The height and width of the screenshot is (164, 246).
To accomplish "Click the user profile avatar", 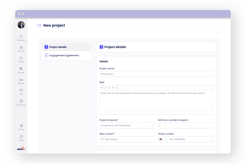I will click(21, 25).
